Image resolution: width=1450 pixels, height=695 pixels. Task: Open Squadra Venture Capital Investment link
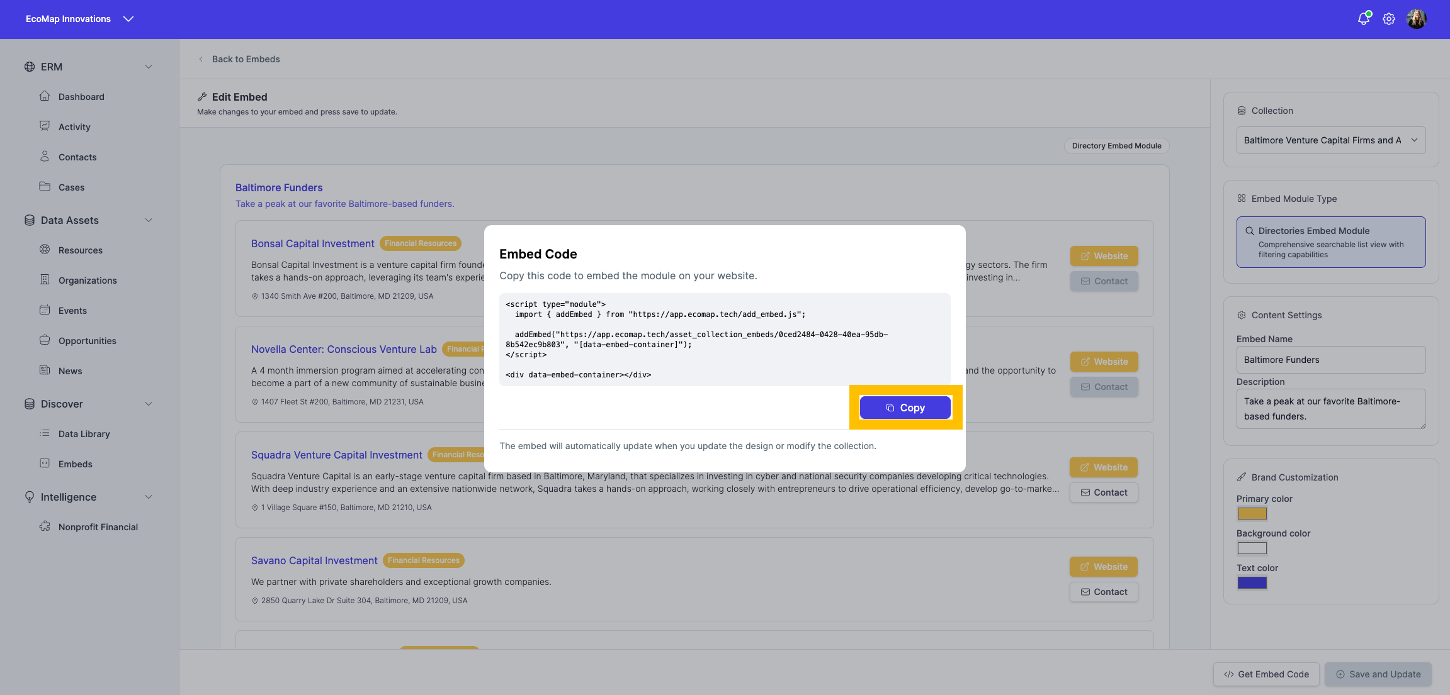click(337, 455)
